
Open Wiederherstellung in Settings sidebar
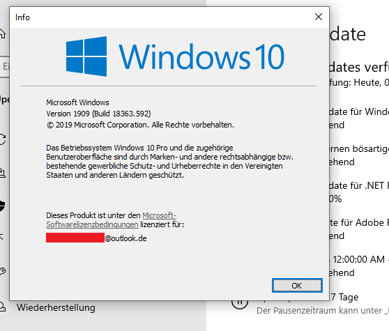(56, 308)
